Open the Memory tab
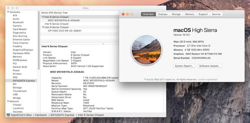The width and height of the screenshot is (250, 123). [x=190, y=14]
